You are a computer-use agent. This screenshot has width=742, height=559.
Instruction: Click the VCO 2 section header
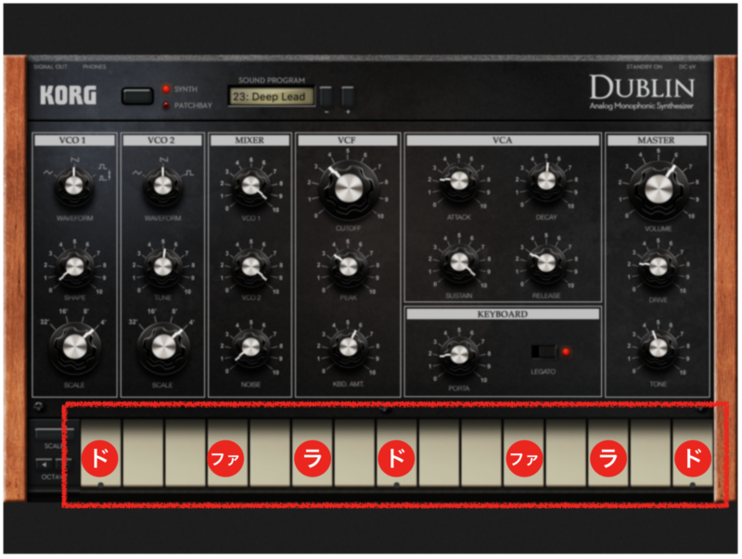tap(162, 140)
